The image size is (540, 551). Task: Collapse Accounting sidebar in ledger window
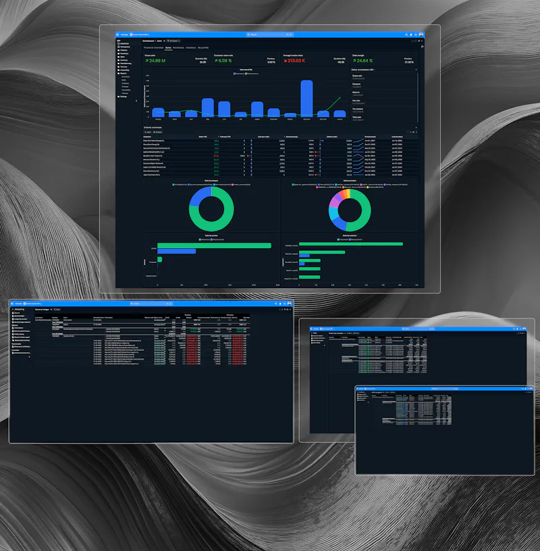tap(29, 357)
